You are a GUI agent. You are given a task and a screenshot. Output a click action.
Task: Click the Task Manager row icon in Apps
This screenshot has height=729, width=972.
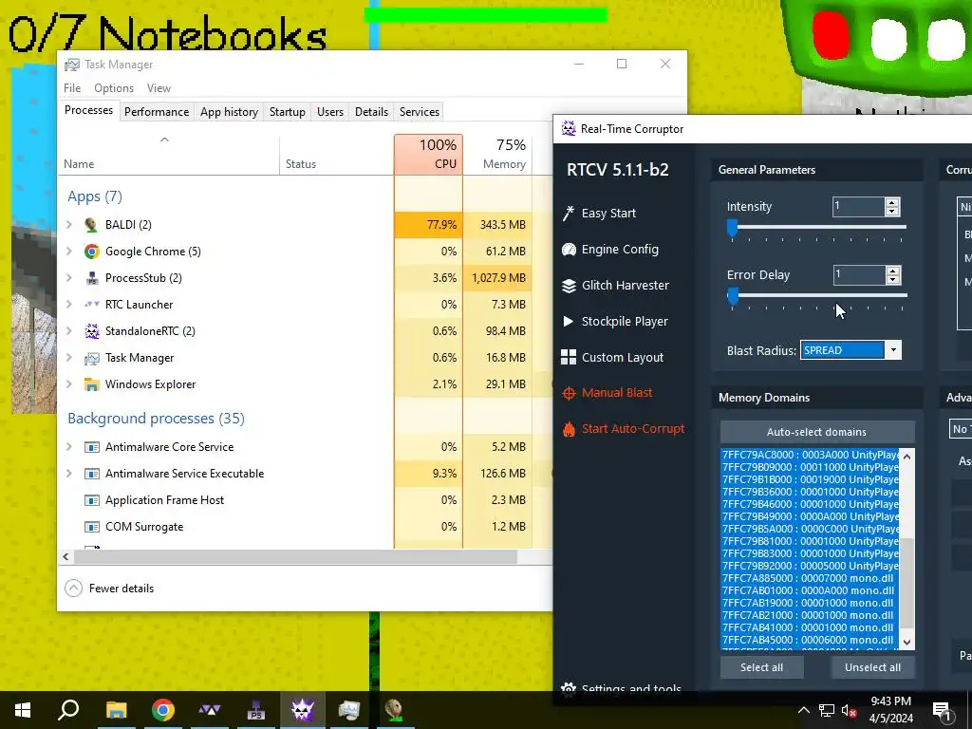click(x=92, y=358)
